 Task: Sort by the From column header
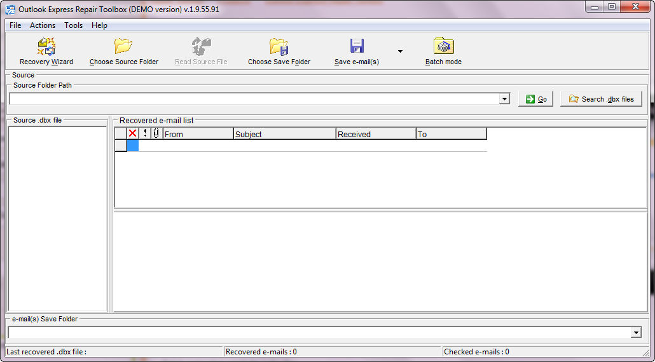pyautogui.click(x=198, y=134)
